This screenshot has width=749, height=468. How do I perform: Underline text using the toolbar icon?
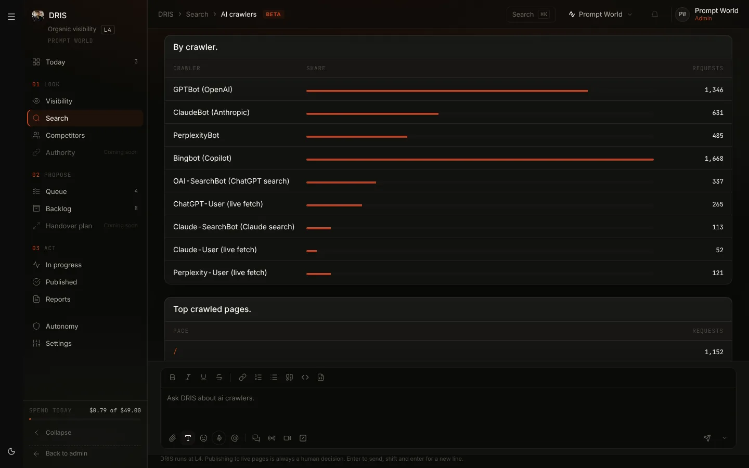click(x=204, y=378)
